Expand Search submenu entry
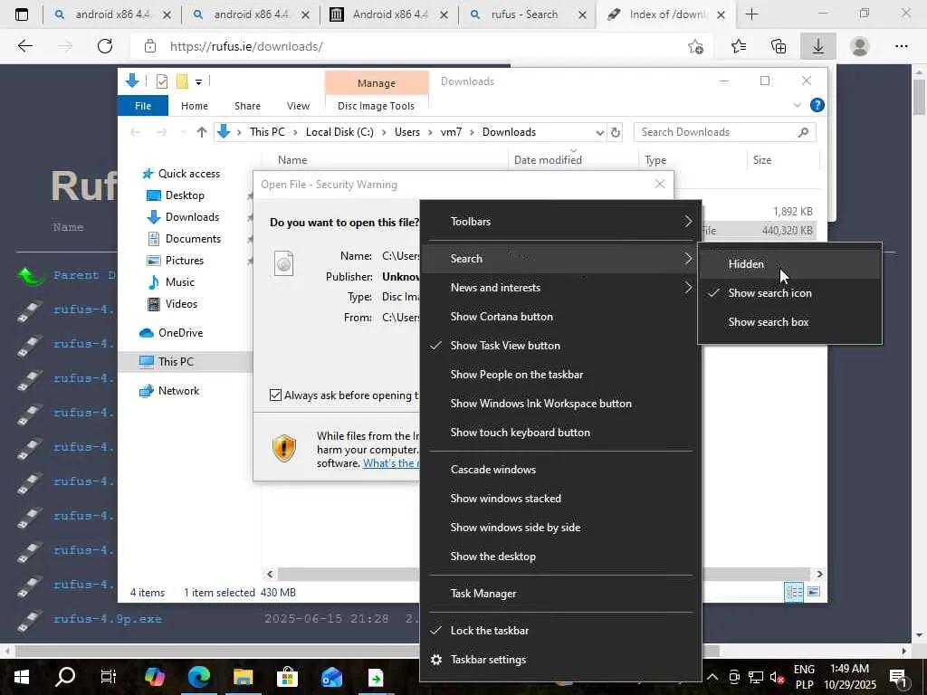The width and height of the screenshot is (927, 695). 560,259
